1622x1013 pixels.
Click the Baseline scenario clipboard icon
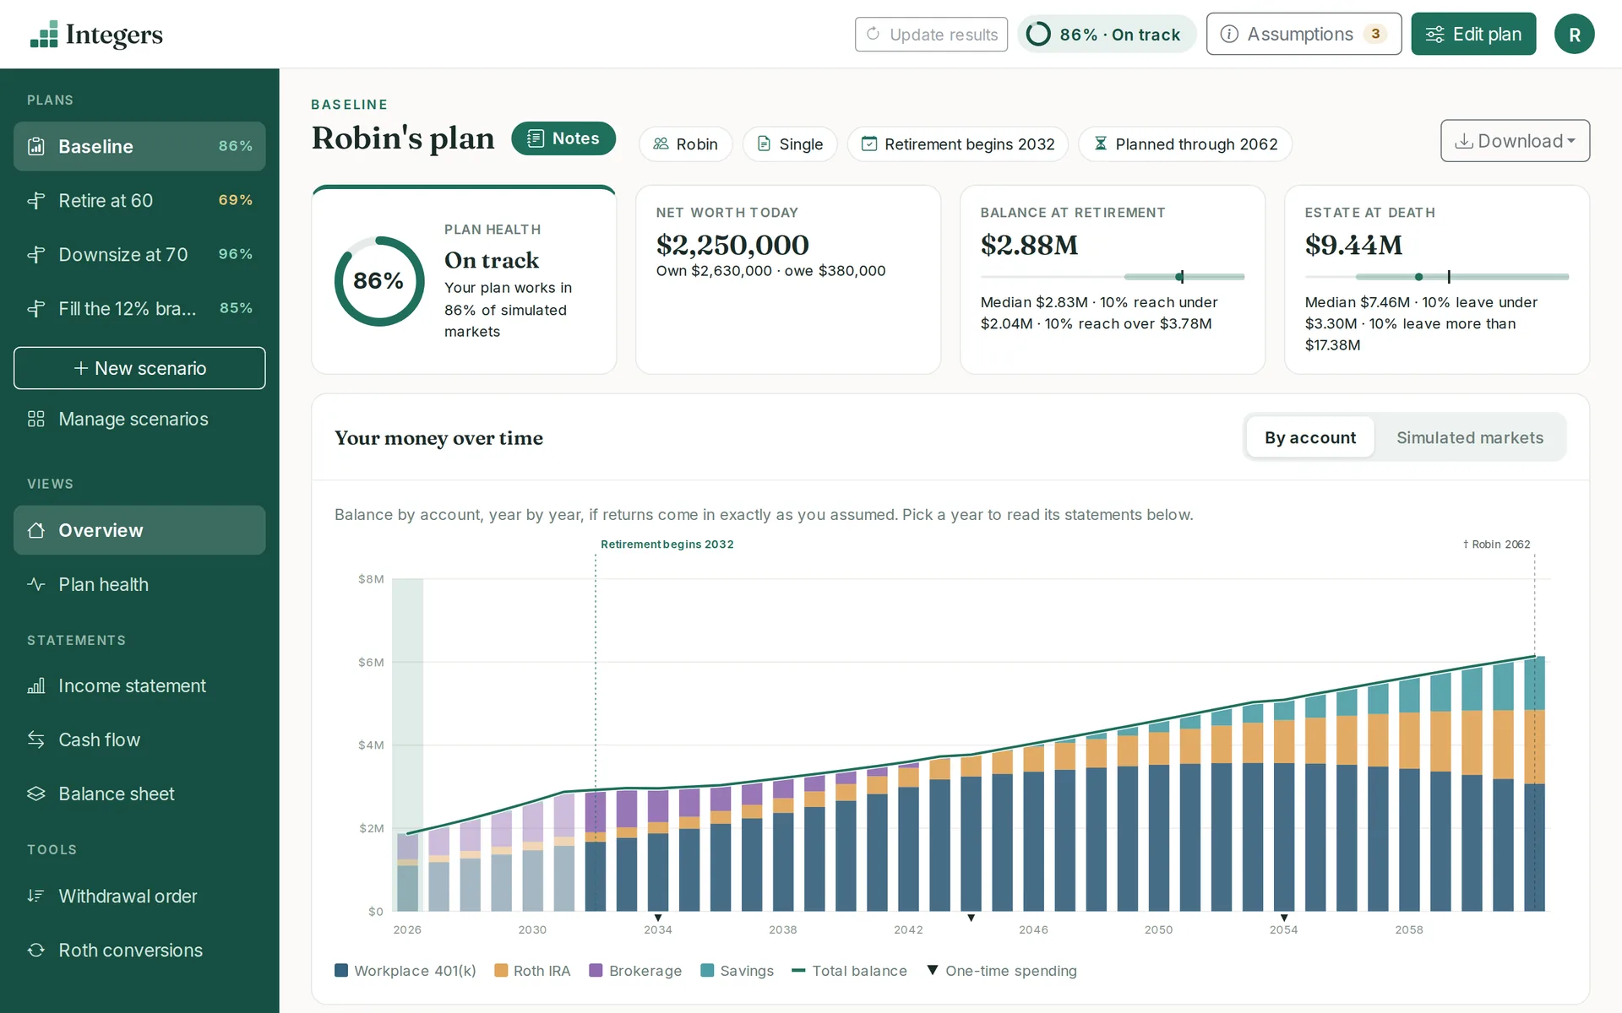(36, 146)
